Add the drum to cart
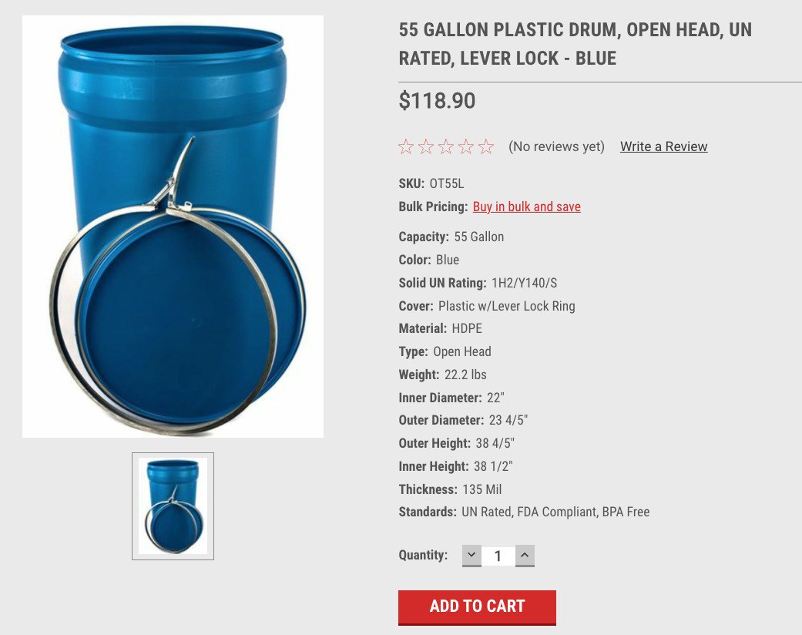Viewport: 802px width, 635px height. point(477,607)
